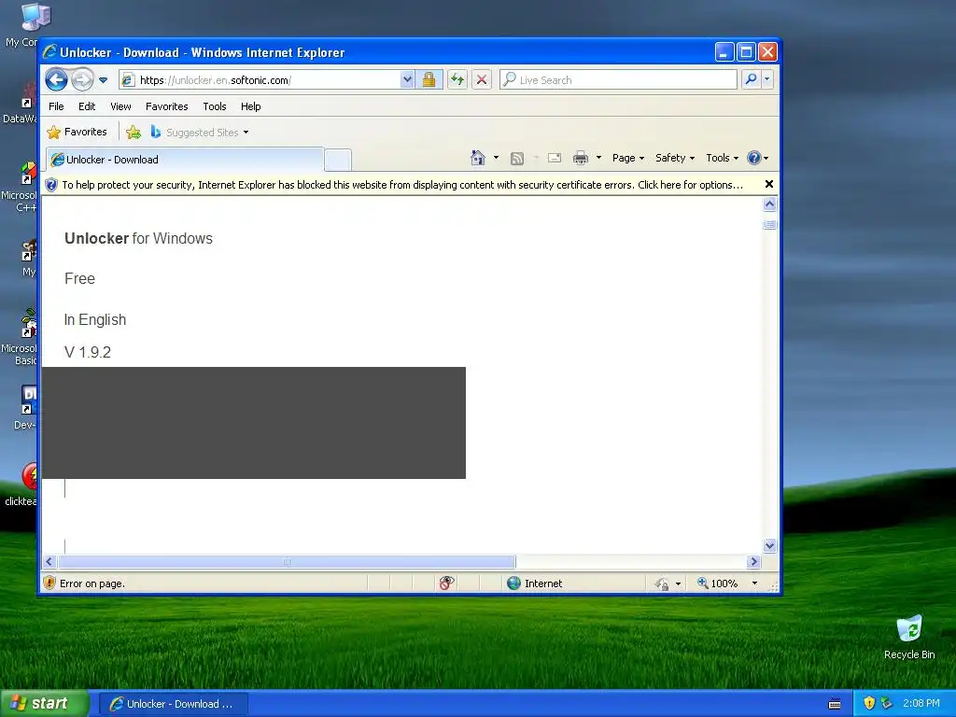Click the Back navigation arrow

[x=57, y=80]
